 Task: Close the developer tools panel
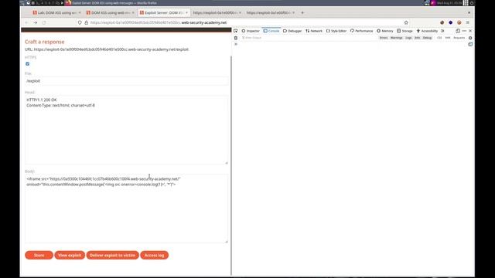click(470, 31)
